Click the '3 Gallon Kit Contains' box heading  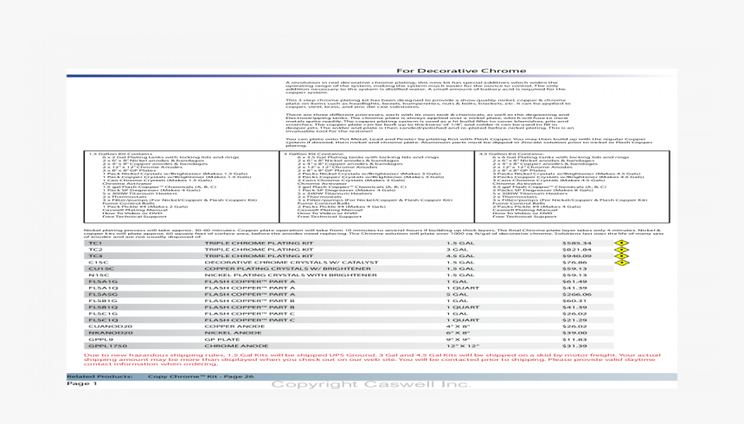click(314, 154)
